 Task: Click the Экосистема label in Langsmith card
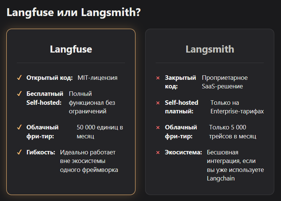pyautogui.click(x=183, y=152)
